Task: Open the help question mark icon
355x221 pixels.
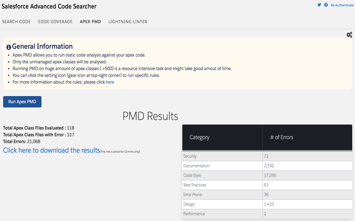Action: point(326,5)
